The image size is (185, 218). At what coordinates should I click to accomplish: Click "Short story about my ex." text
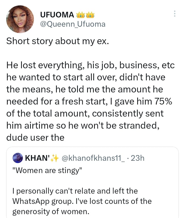57,41
